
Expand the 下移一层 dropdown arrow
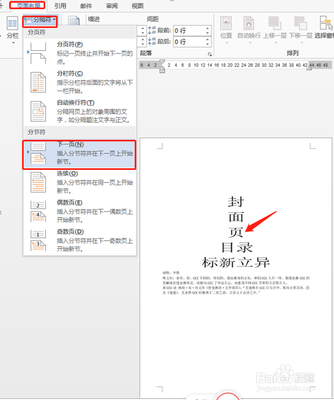(302, 43)
